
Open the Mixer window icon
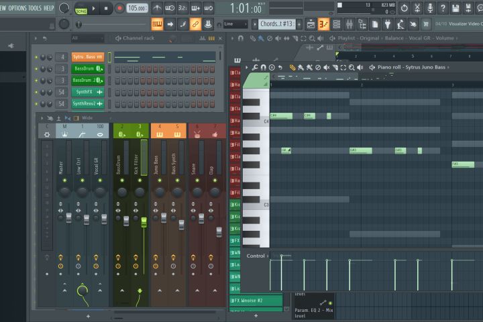click(350, 24)
